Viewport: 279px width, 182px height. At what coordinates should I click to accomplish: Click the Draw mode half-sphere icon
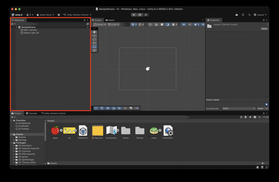point(156,24)
